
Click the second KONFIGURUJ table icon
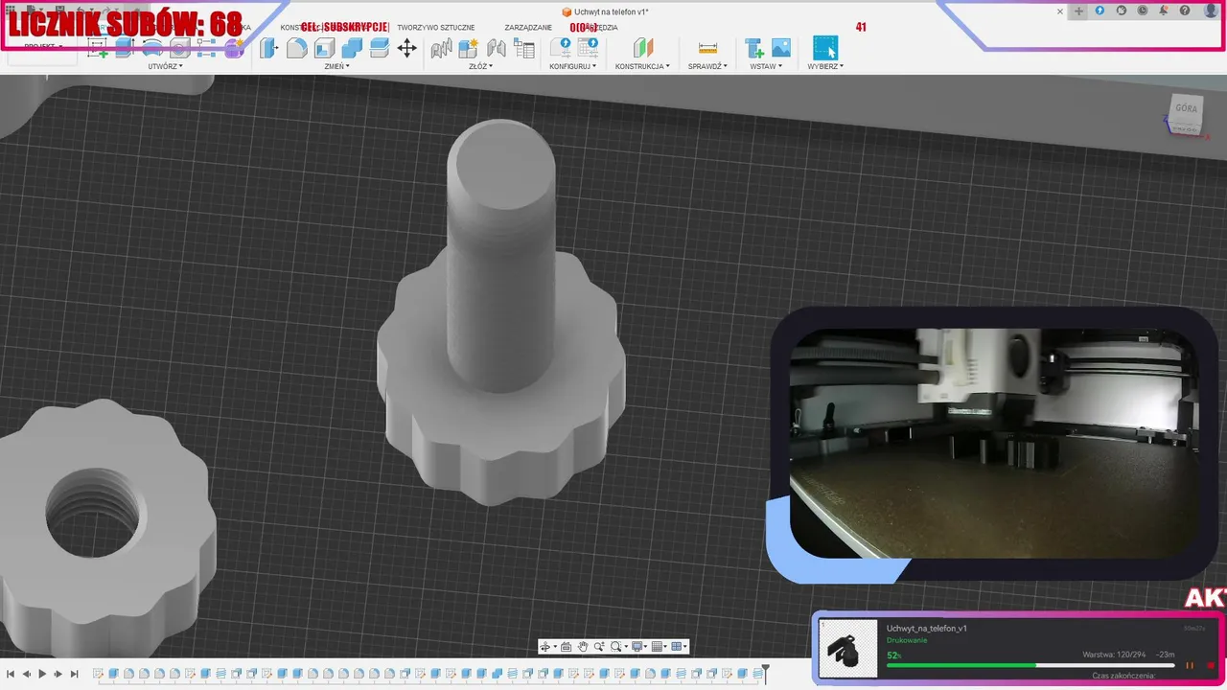coord(589,48)
